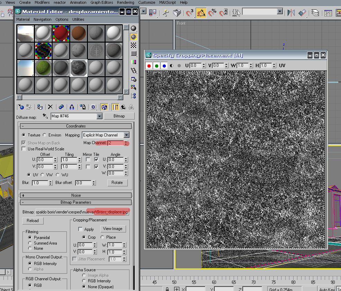
Task: Expand the Noise rollout
Action: (x=76, y=195)
